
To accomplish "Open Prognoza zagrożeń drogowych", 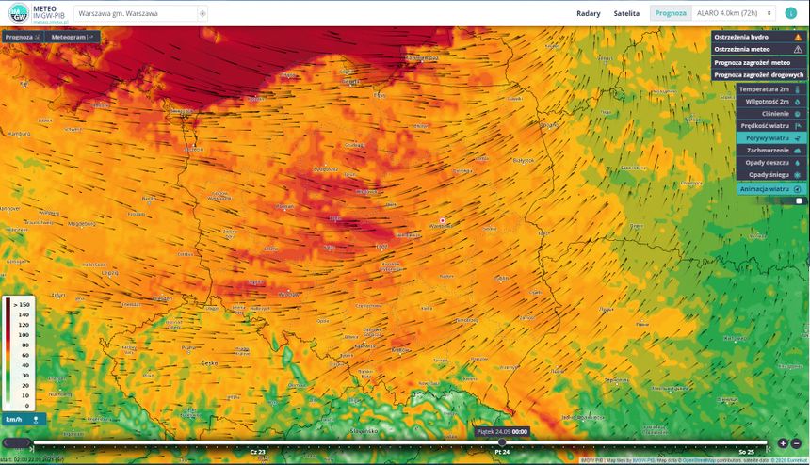I will 758,75.
